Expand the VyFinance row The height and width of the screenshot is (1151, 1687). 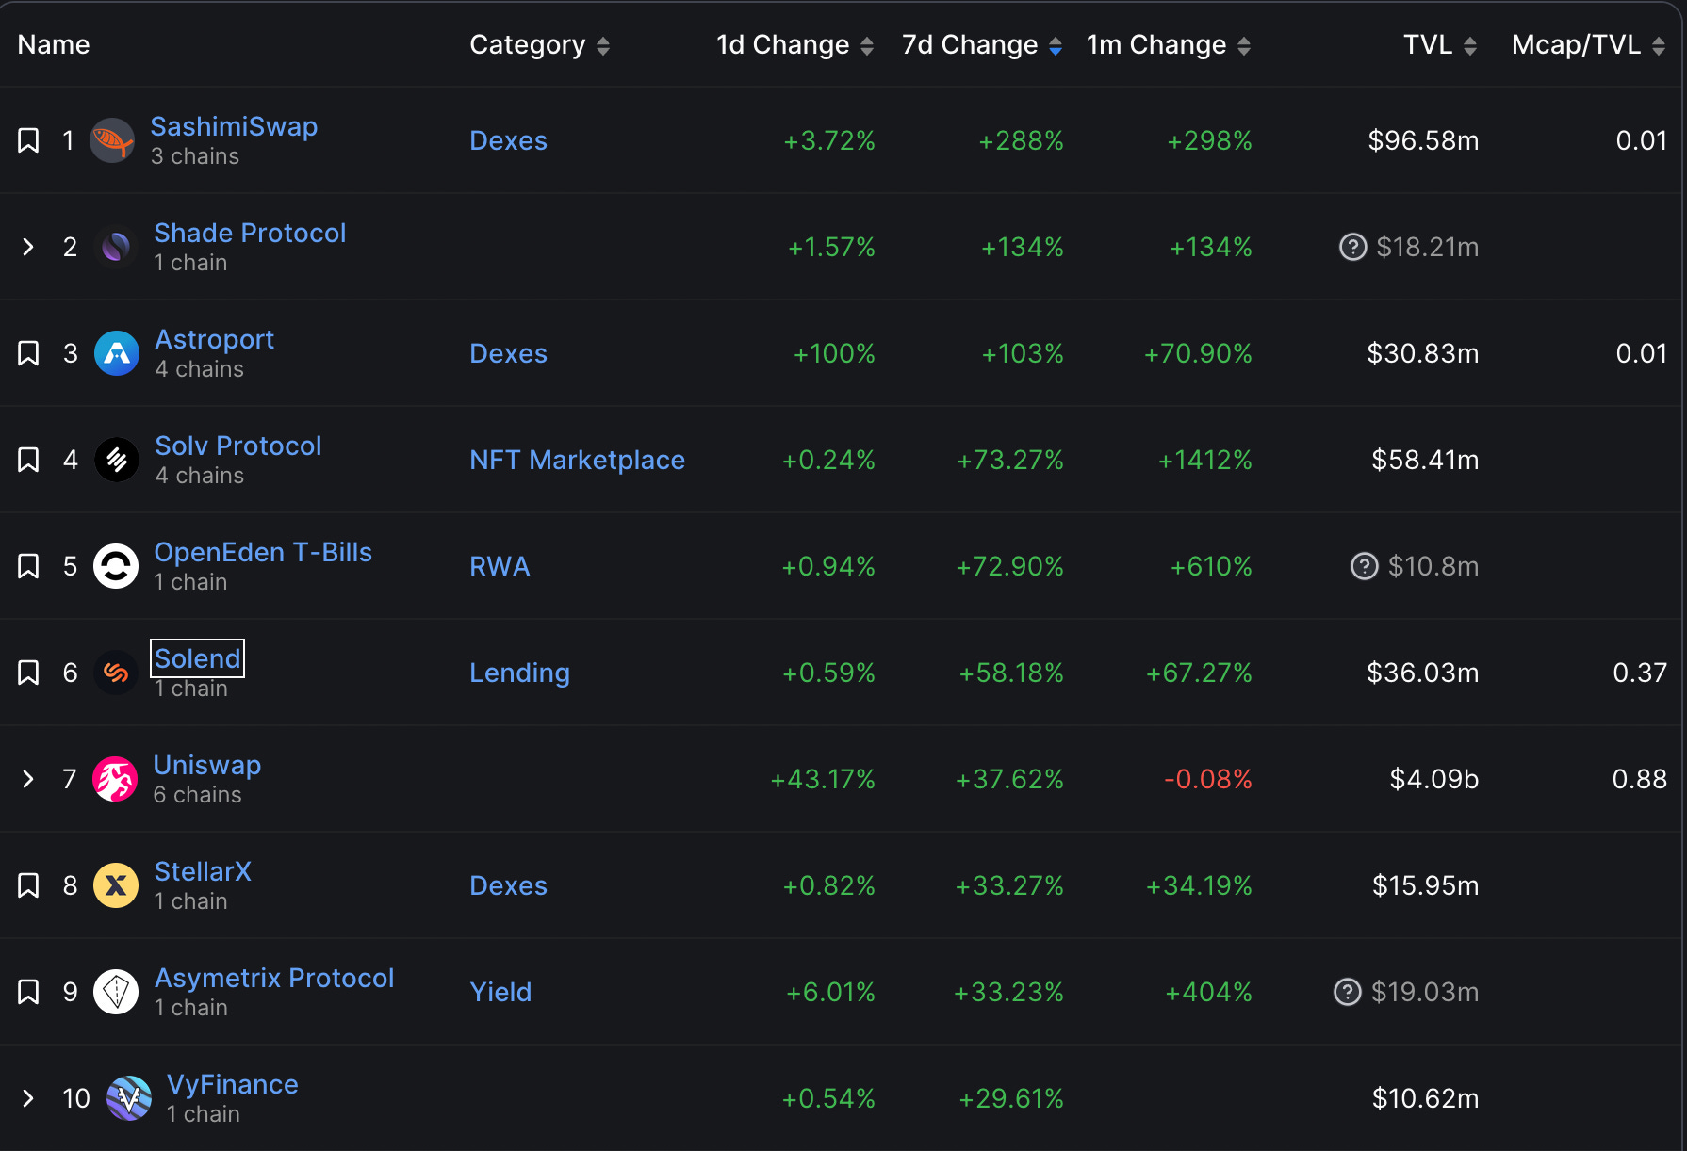tap(28, 1098)
